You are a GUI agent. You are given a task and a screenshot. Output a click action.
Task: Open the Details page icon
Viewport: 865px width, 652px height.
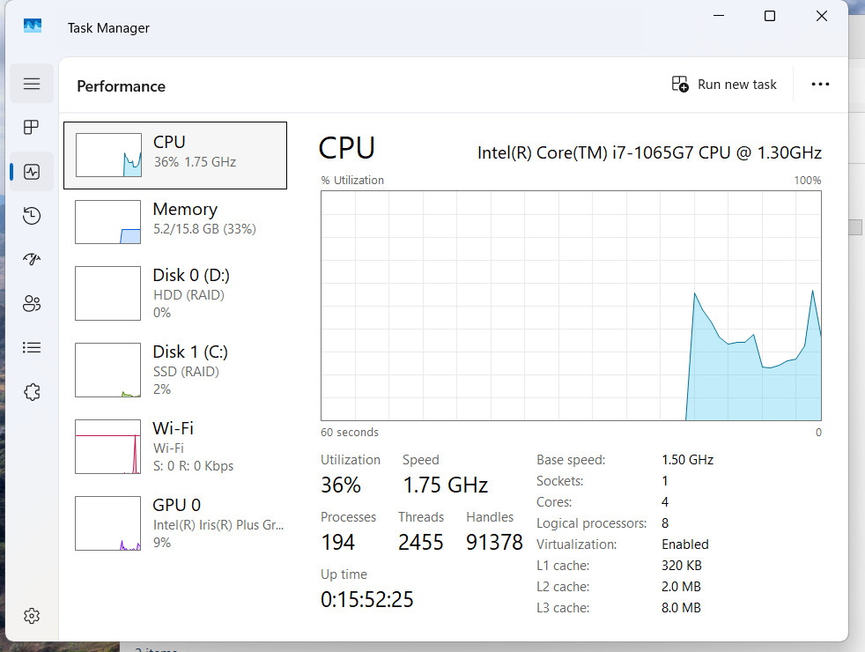tap(32, 347)
